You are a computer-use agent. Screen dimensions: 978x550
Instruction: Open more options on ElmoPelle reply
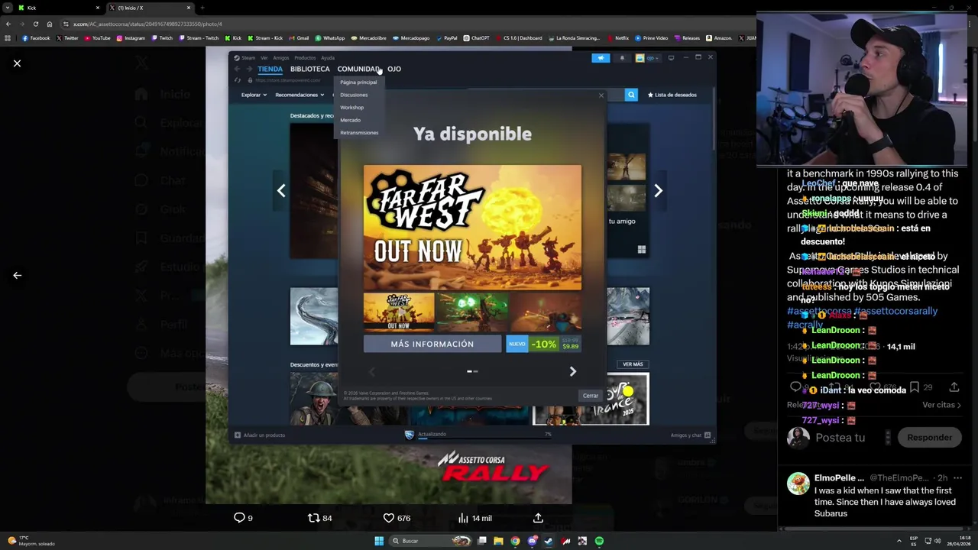coord(957,478)
